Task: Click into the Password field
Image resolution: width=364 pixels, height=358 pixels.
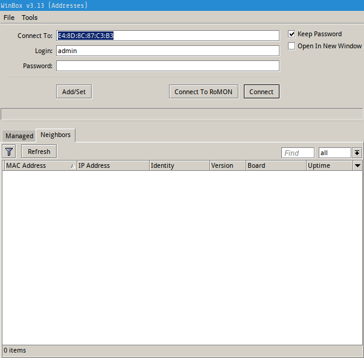Action: coord(168,66)
